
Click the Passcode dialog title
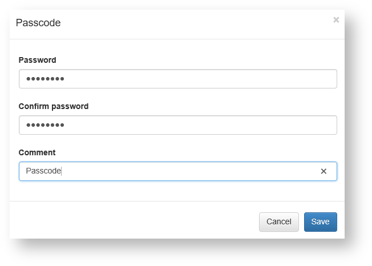point(38,23)
